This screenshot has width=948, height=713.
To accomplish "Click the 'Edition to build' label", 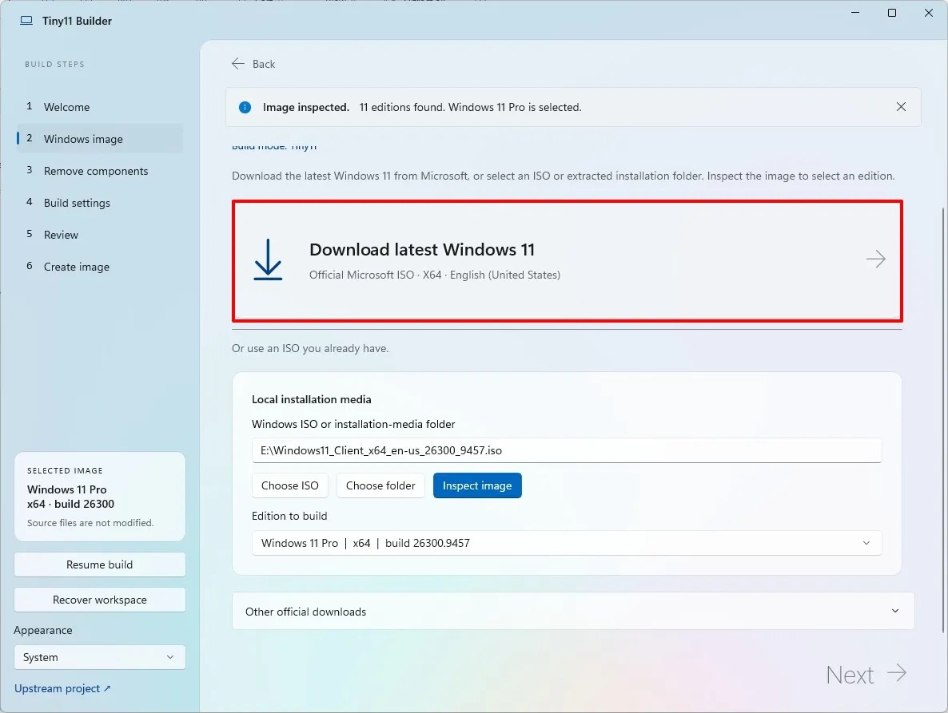I will point(289,516).
